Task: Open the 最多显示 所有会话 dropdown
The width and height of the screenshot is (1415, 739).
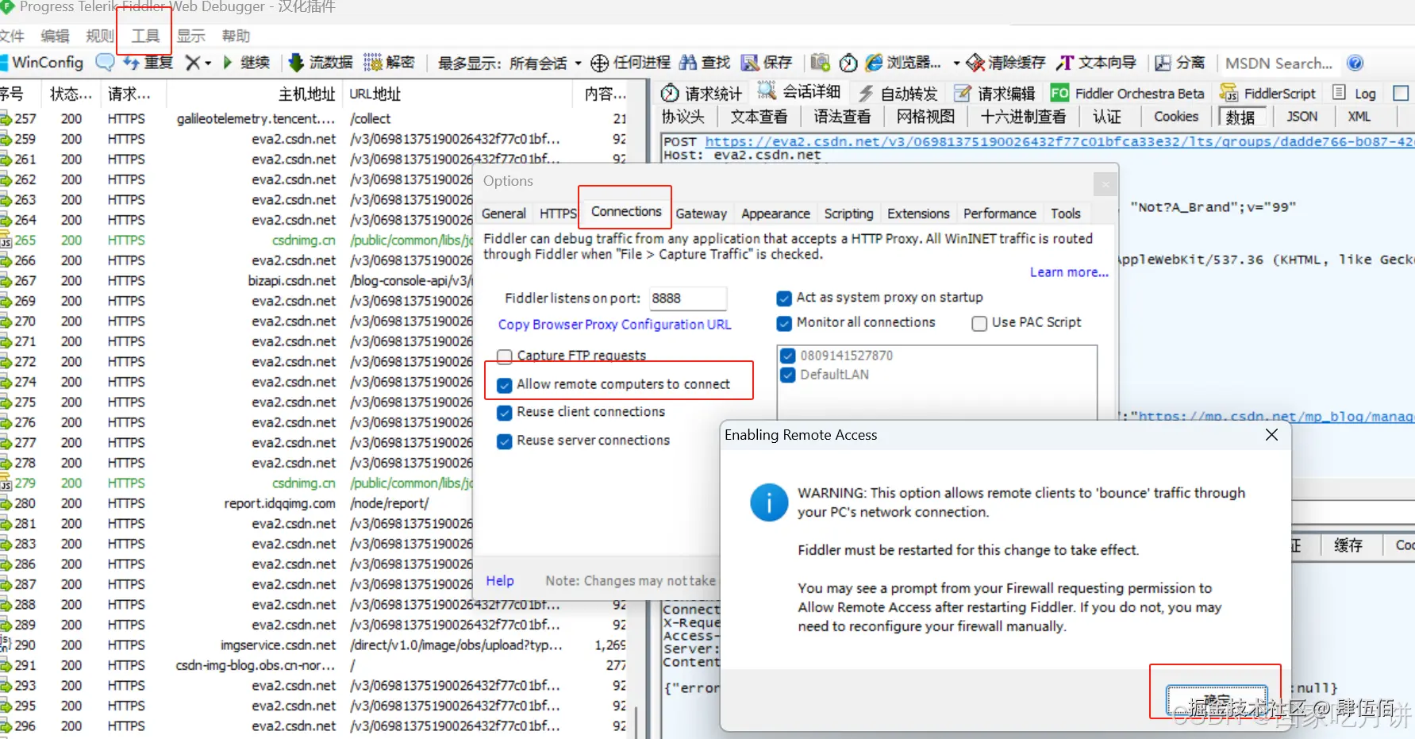Action: 509,63
